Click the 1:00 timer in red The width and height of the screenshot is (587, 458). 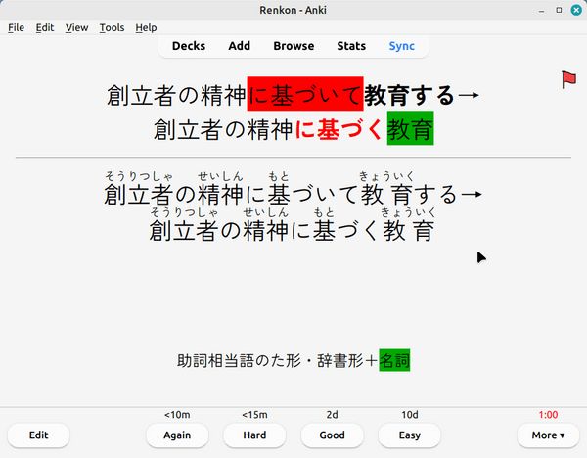pyautogui.click(x=548, y=415)
